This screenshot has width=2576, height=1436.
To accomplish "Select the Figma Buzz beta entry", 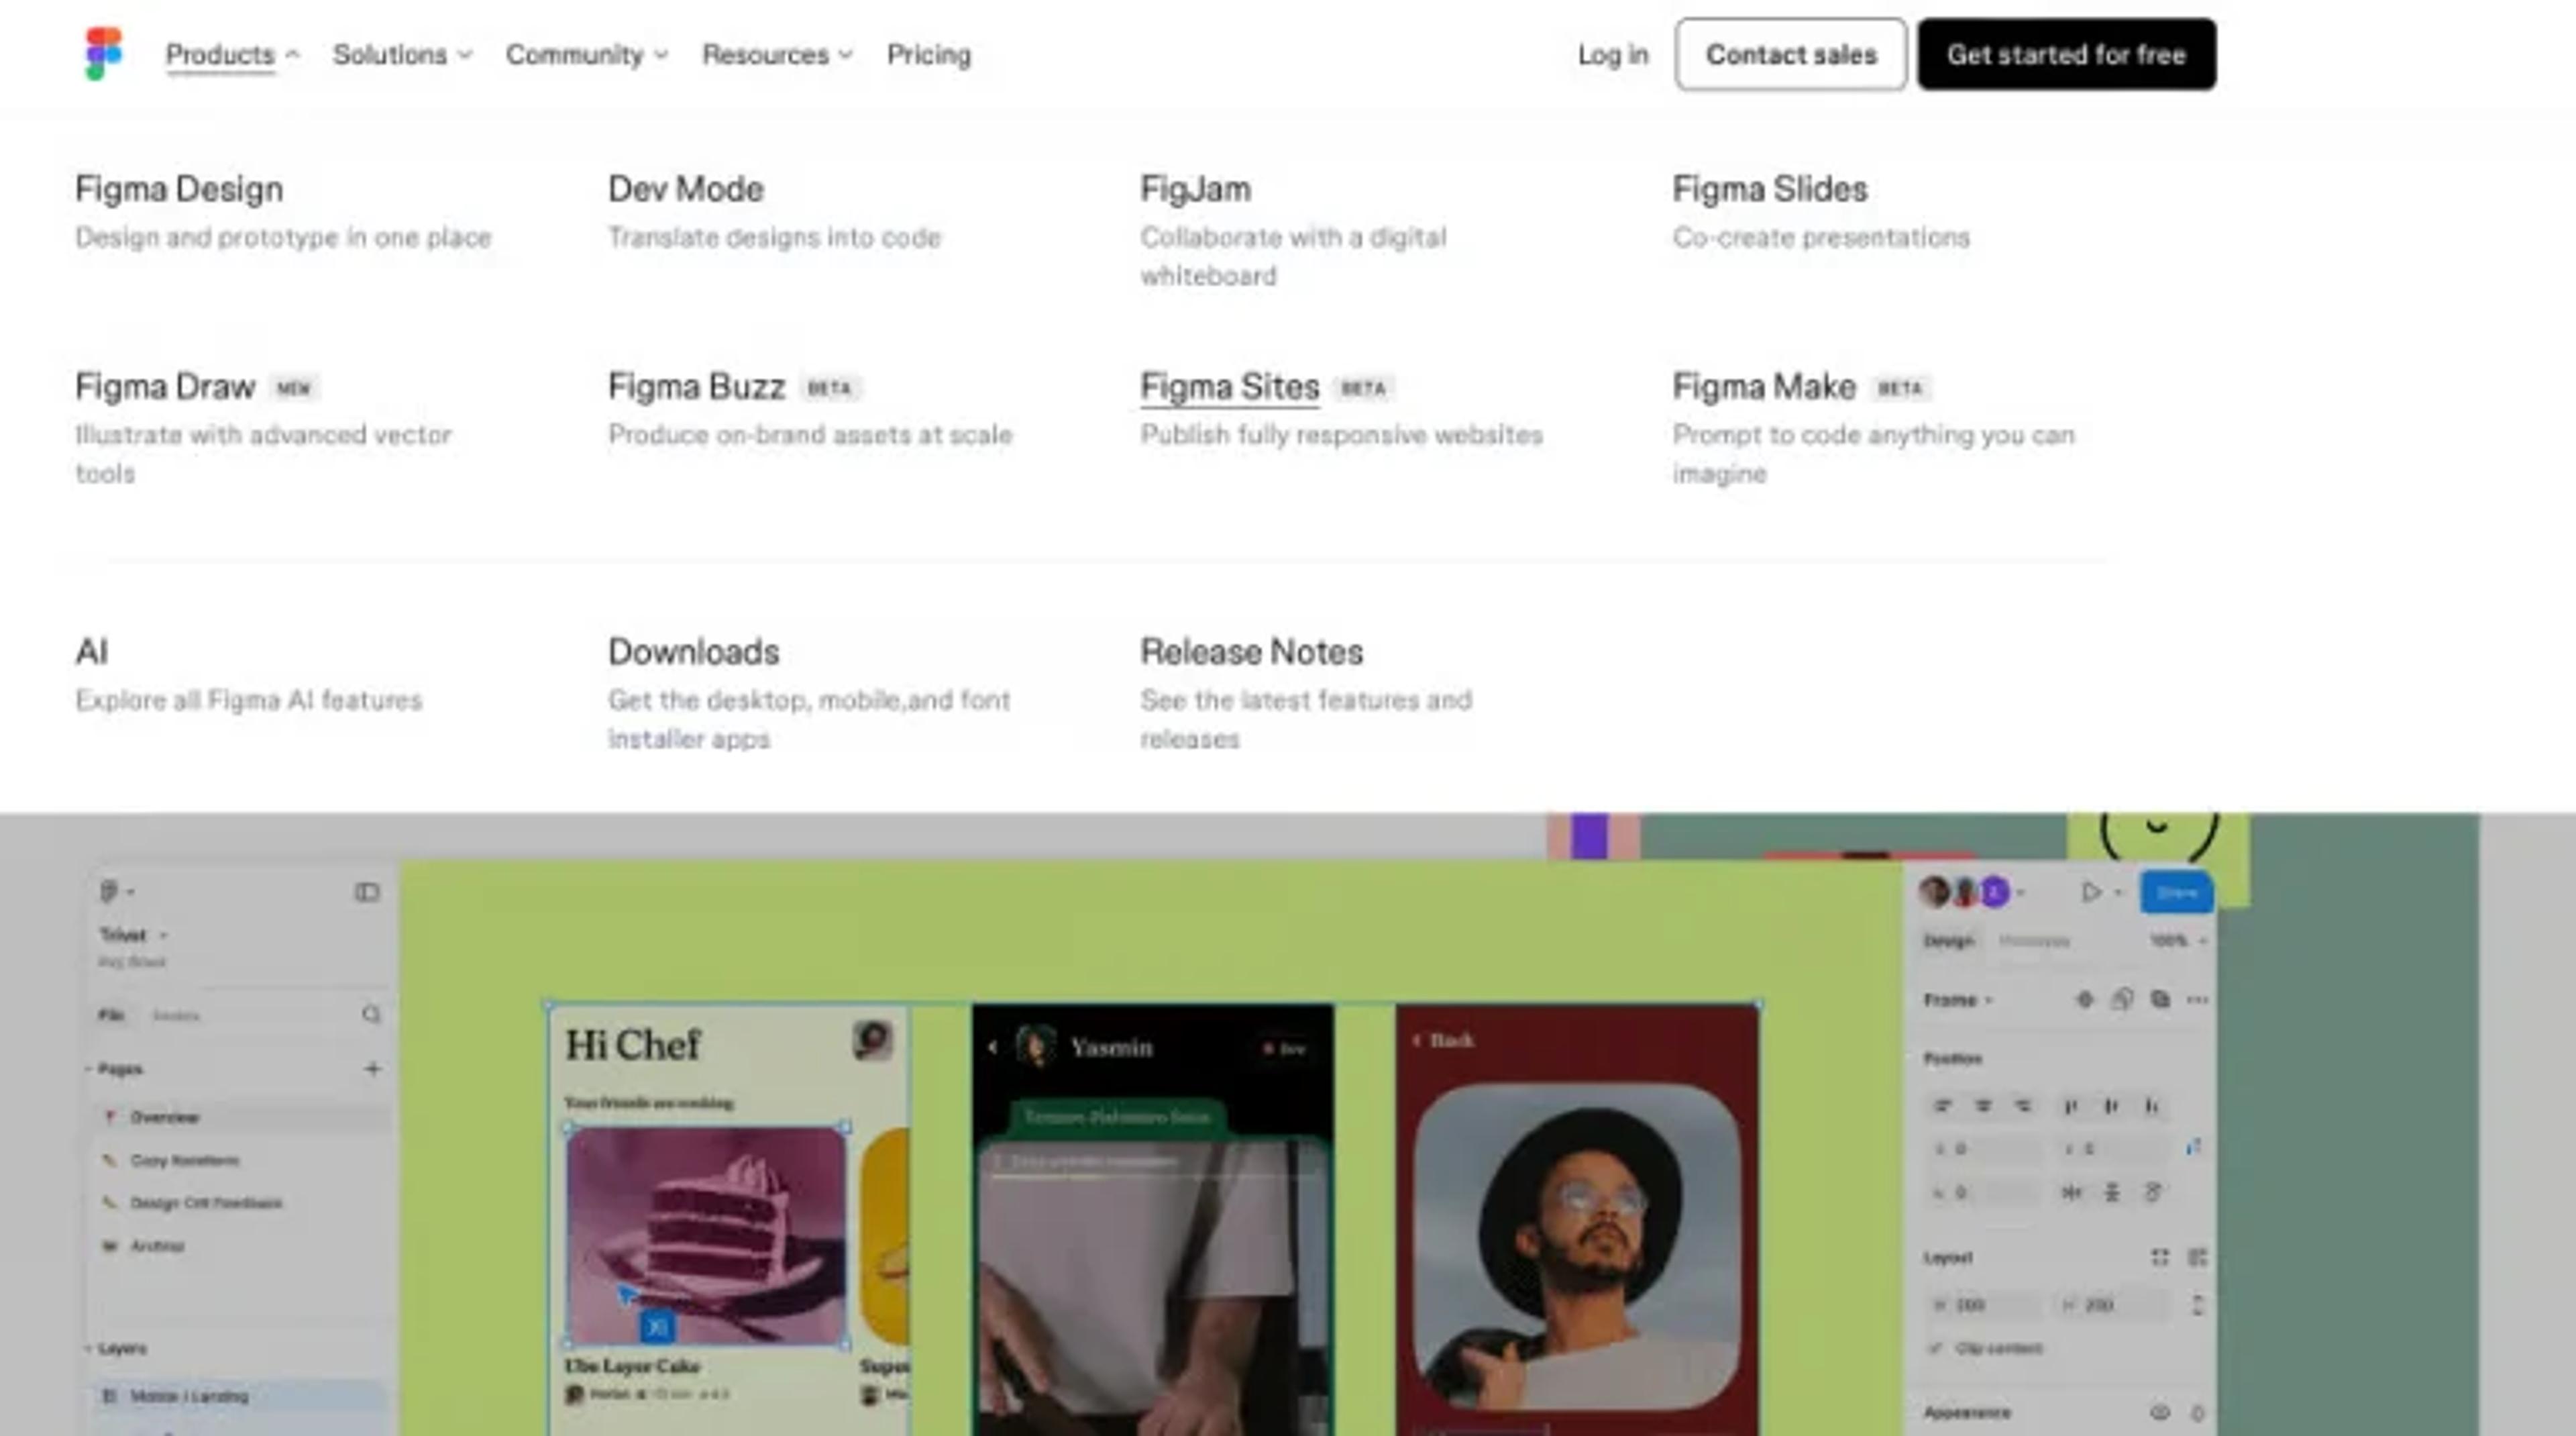I will (x=696, y=386).
